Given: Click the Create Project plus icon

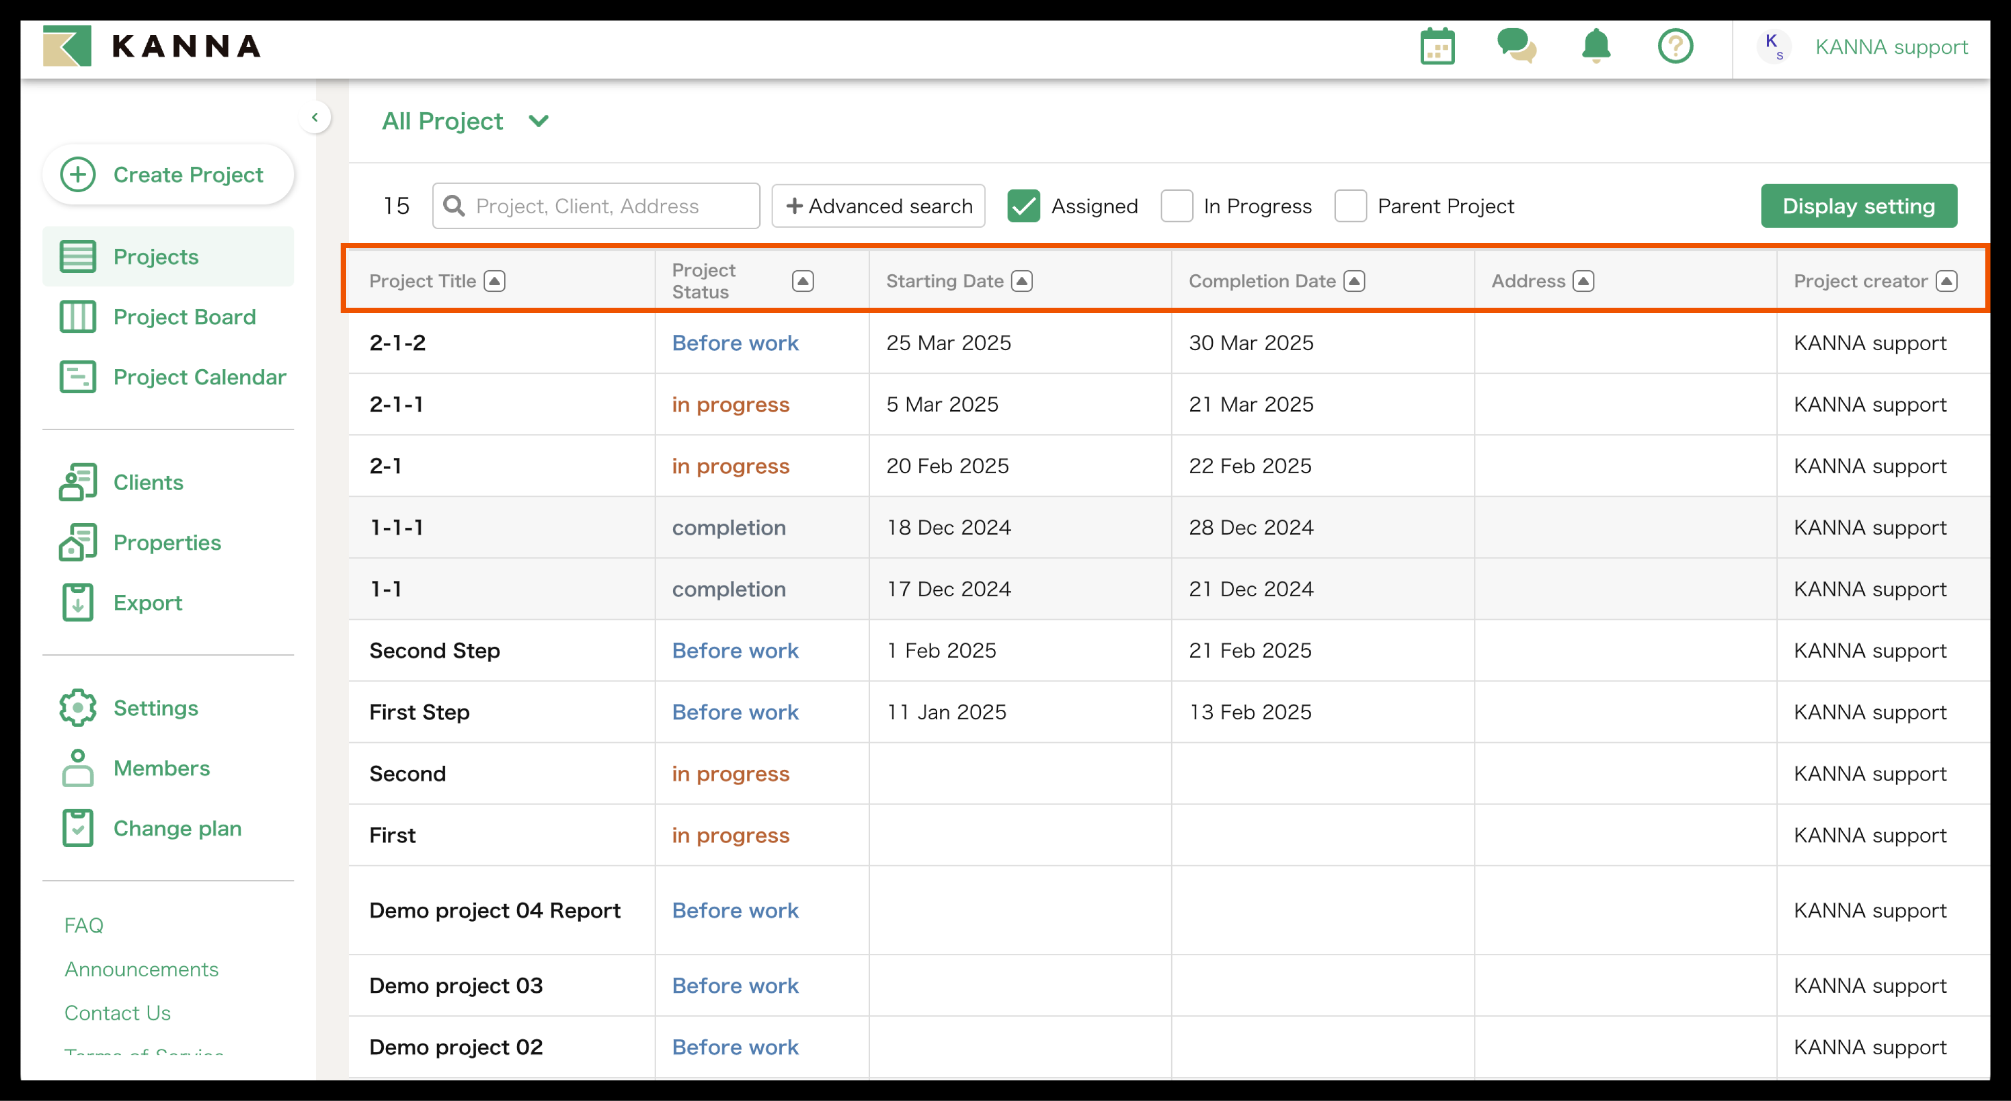Looking at the screenshot, I should click(78, 174).
